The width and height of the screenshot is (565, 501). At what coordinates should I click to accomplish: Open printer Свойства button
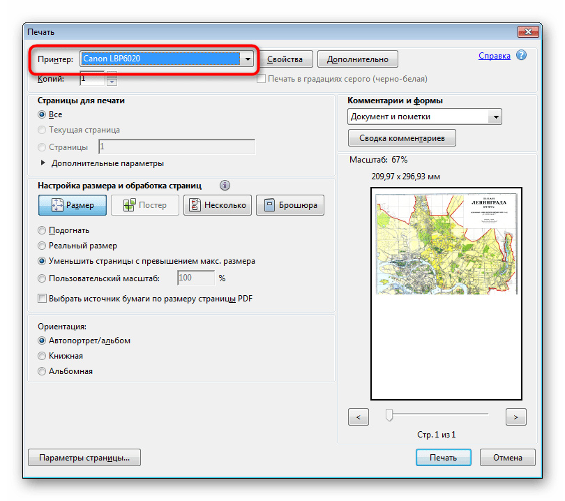285,59
